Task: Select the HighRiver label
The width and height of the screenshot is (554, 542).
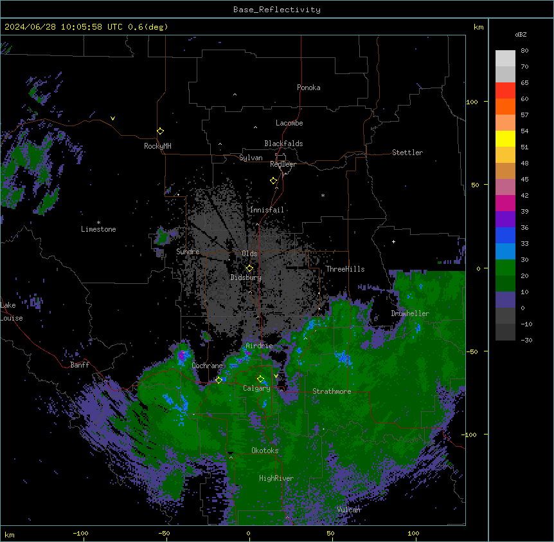Action: point(276,478)
